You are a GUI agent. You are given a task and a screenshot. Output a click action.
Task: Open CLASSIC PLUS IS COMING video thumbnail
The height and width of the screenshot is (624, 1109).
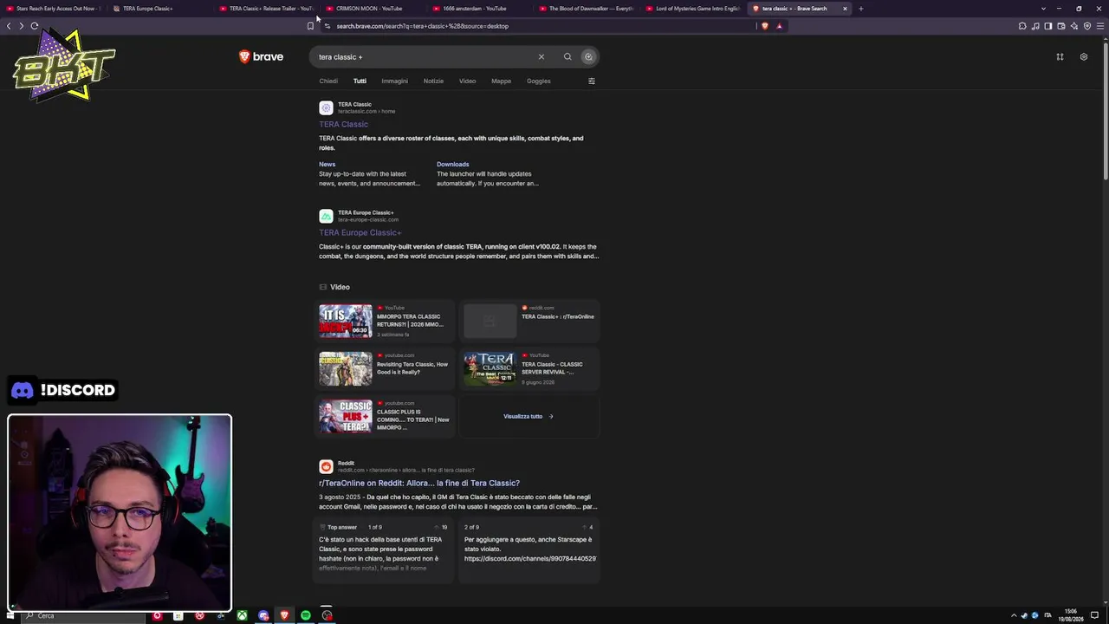point(346,416)
